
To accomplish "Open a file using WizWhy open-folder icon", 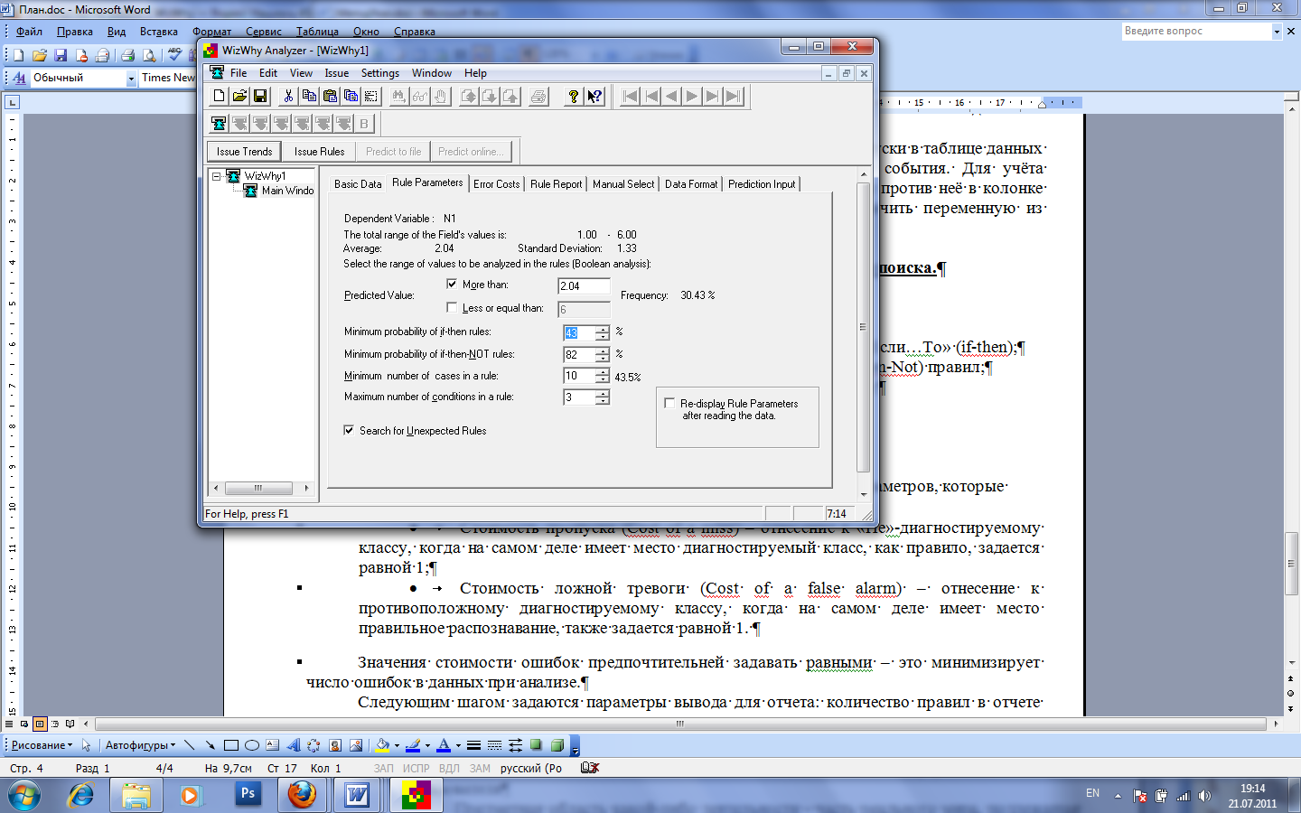I will 239,97.
